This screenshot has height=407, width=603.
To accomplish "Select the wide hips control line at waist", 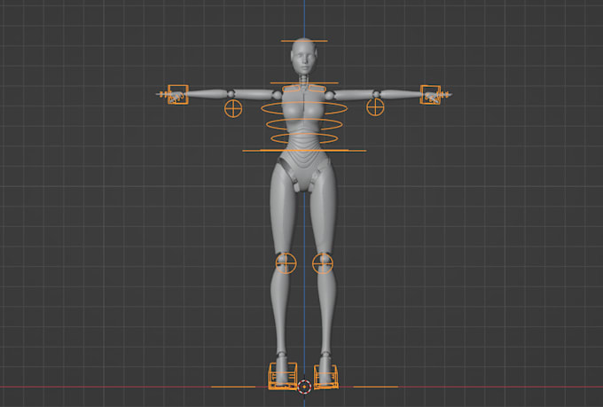I will (x=304, y=151).
